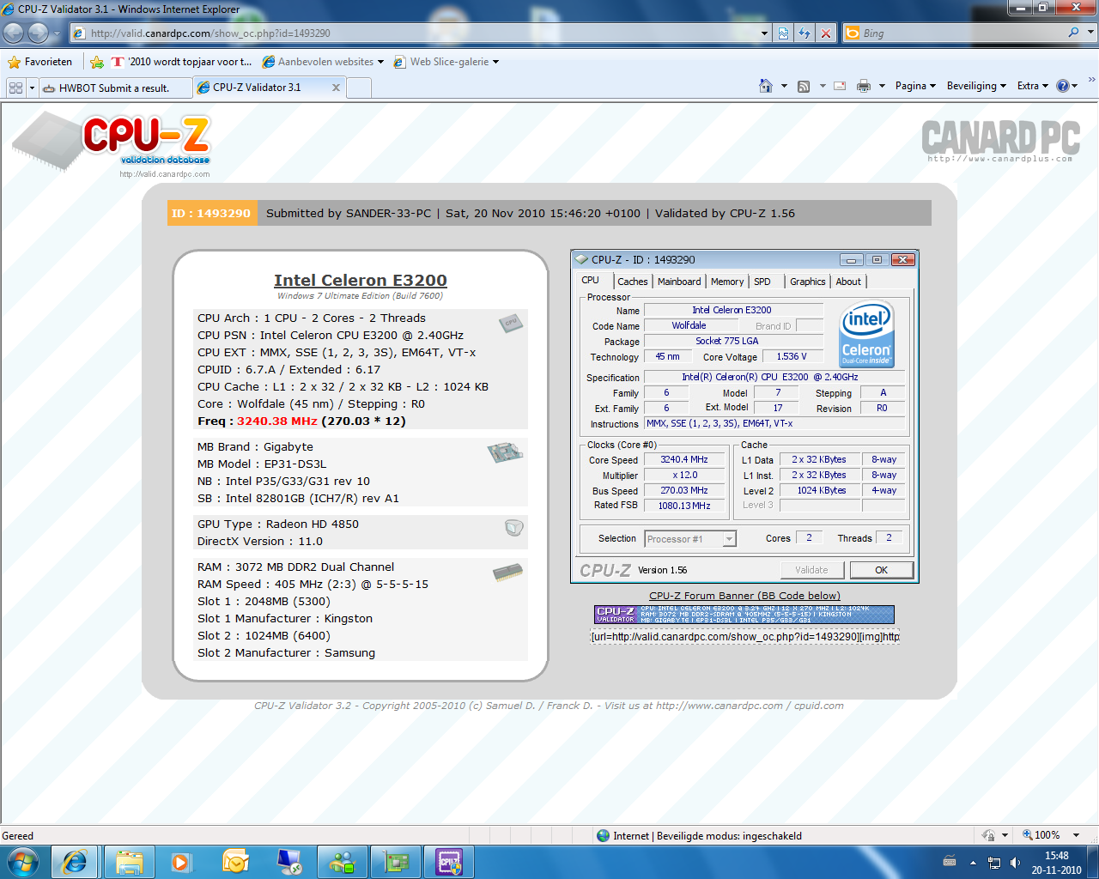Click the Internet Explorer taskbar icon
The height and width of the screenshot is (879, 1099).
pyautogui.click(x=75, y=862)
